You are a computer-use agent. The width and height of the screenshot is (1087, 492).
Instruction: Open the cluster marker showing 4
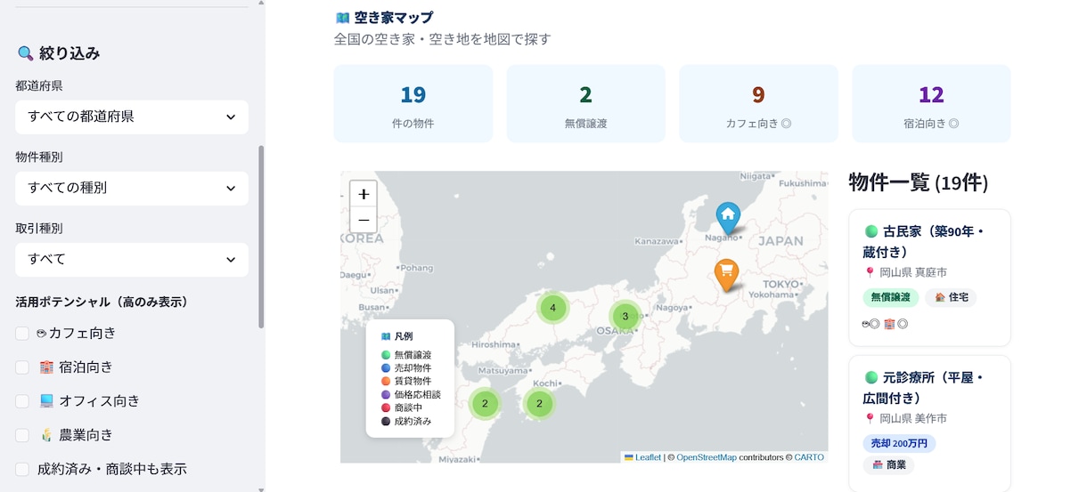coord(552,308)
